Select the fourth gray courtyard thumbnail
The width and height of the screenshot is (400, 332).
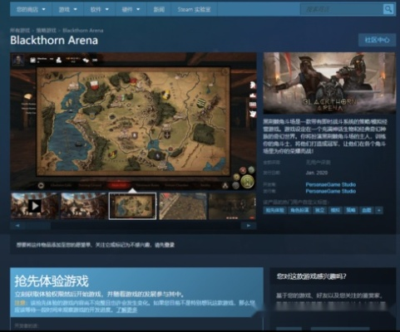tap(183, 206)
